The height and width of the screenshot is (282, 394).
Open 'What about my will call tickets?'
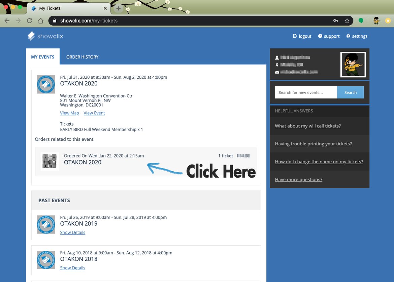coord(308,126)
